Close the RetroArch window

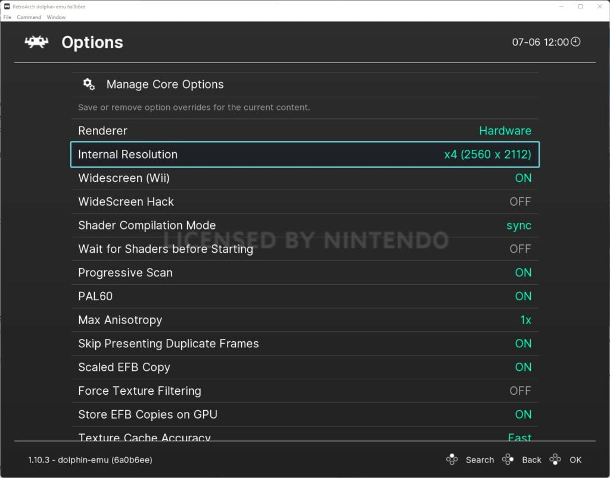600,7
